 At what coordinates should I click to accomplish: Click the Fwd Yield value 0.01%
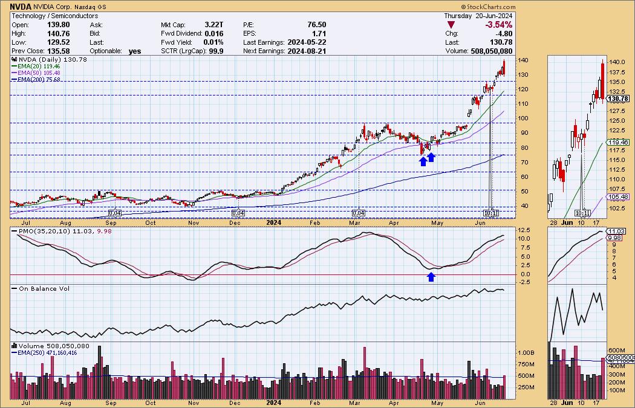click(214, 42)
